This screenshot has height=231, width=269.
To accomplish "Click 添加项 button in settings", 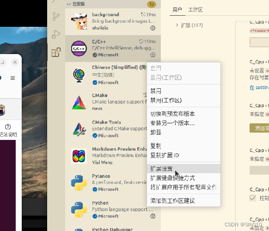I will (x=259, y=128).
